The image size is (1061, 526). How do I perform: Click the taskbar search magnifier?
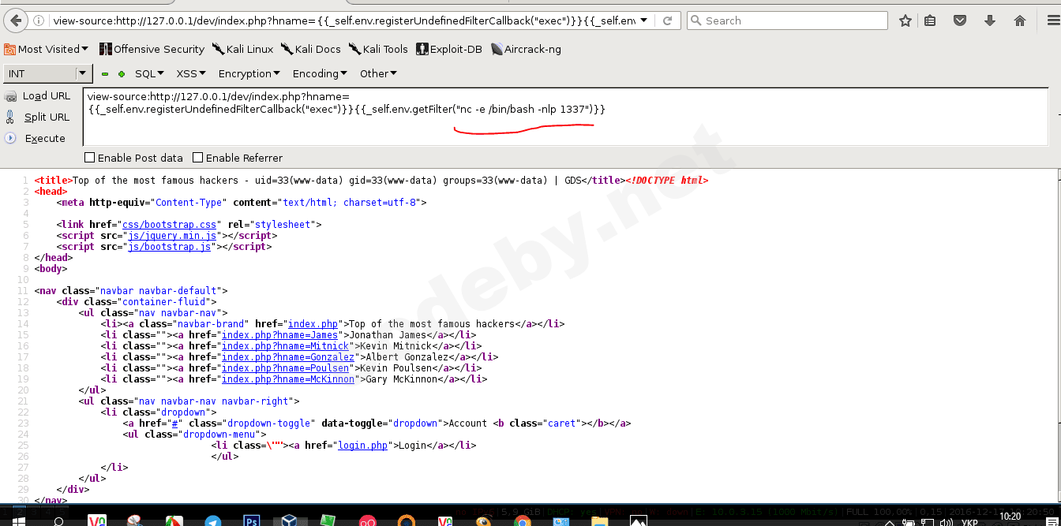pos(58,521)
